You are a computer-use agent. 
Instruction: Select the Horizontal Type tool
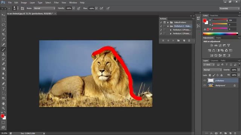click(3, 88)
